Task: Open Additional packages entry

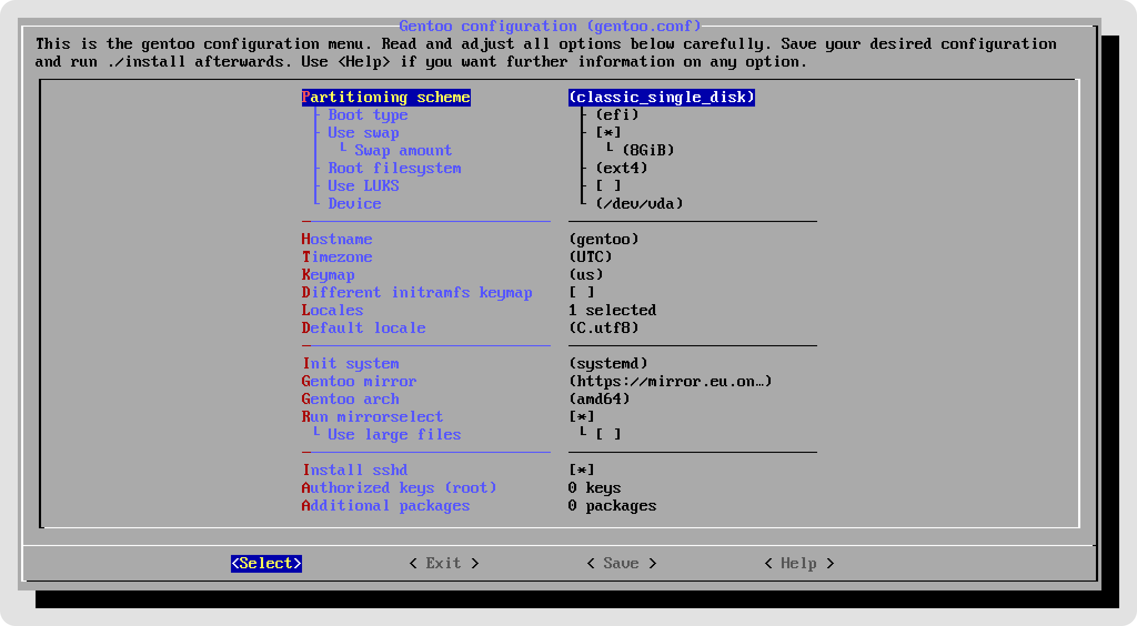Action: tap(386, 506)
